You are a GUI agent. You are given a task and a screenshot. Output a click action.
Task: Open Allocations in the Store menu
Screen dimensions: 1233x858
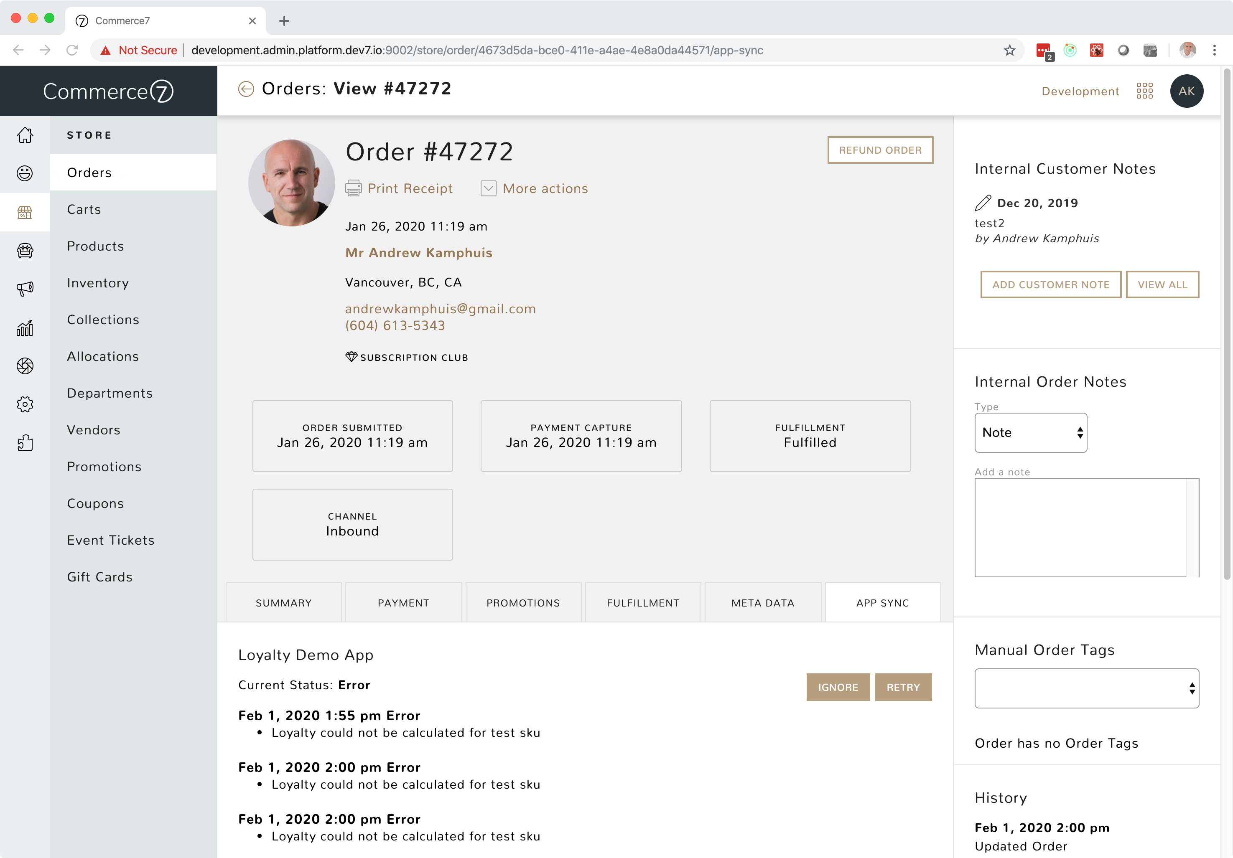tap(133, 356)
